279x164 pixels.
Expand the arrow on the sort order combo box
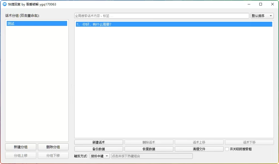click(x=271, y=16)
